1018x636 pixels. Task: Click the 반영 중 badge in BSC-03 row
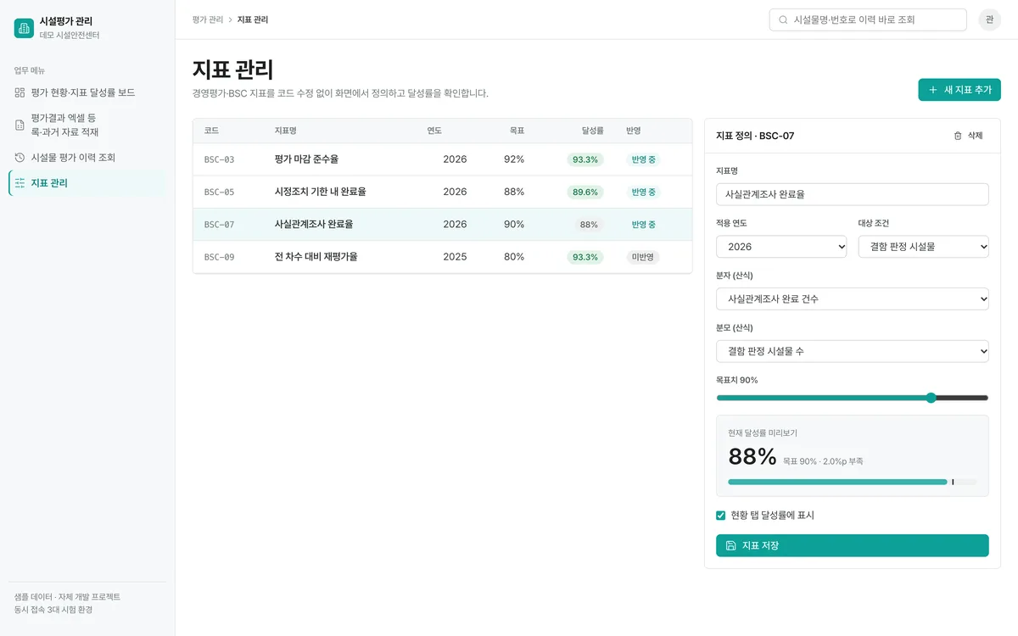[x=643, y=159]
